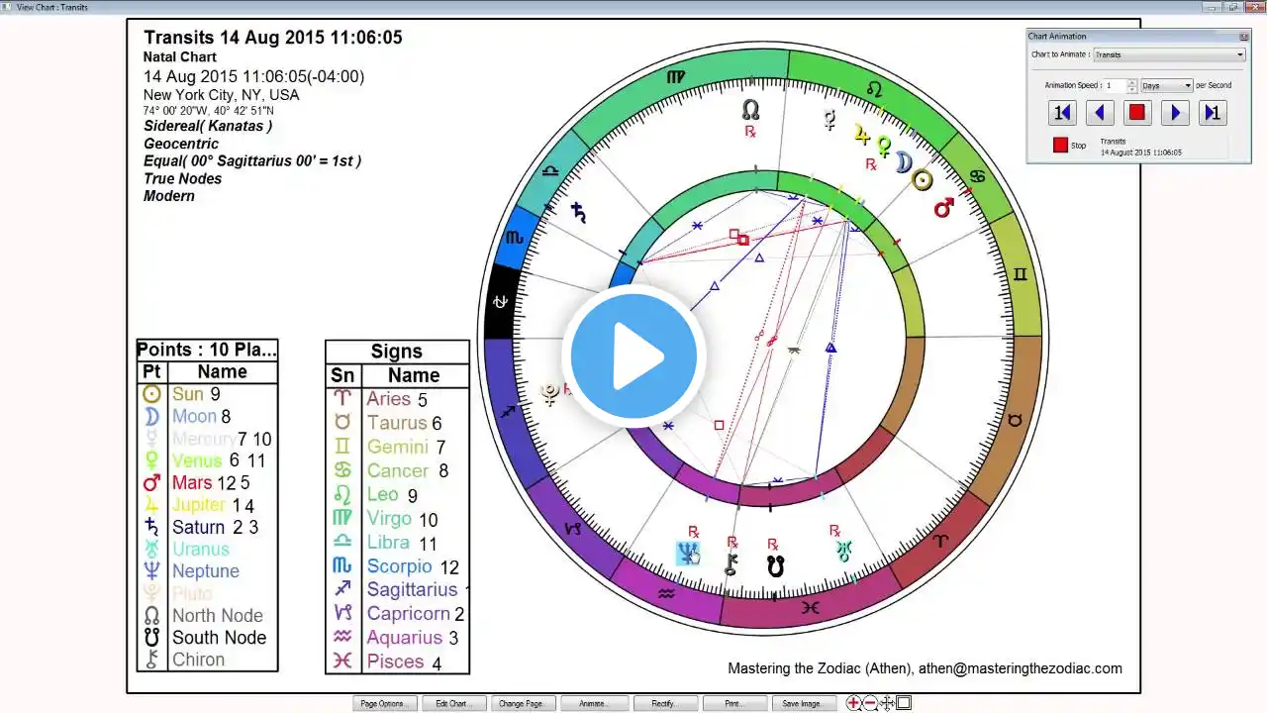Click the step forward one animation button
The width and height of the screenshot is (1267, 713).
click(x=1213, y=112)
